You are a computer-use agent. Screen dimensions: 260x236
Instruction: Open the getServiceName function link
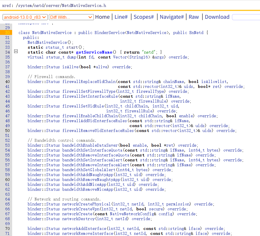(94, 52)
